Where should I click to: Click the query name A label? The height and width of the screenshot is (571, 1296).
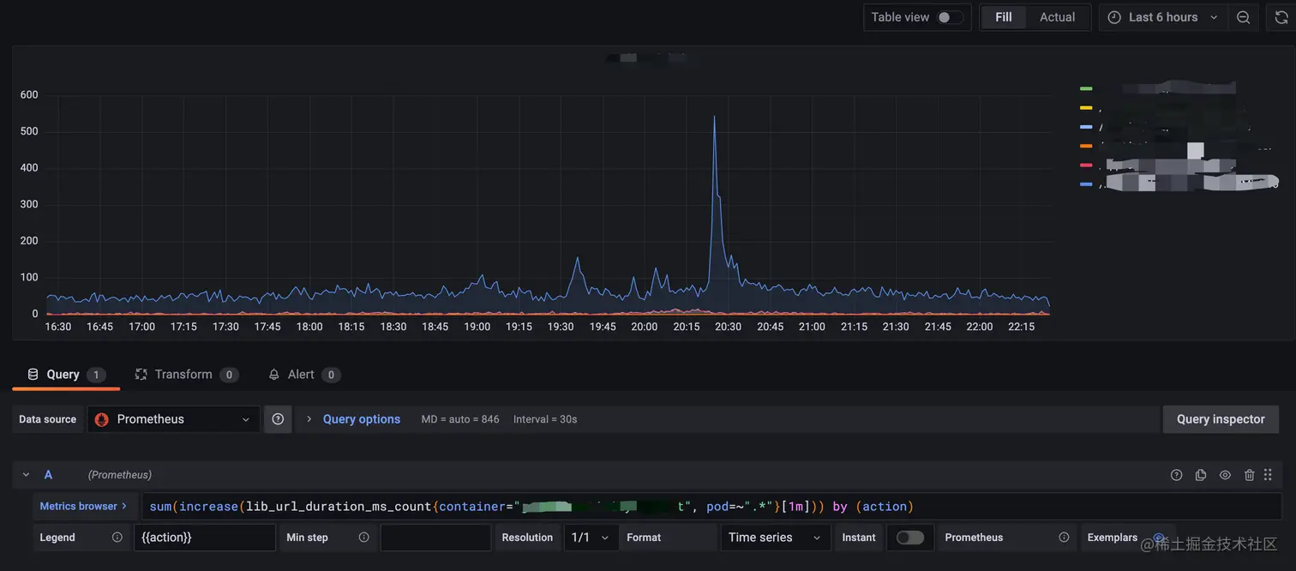(48, 475)
